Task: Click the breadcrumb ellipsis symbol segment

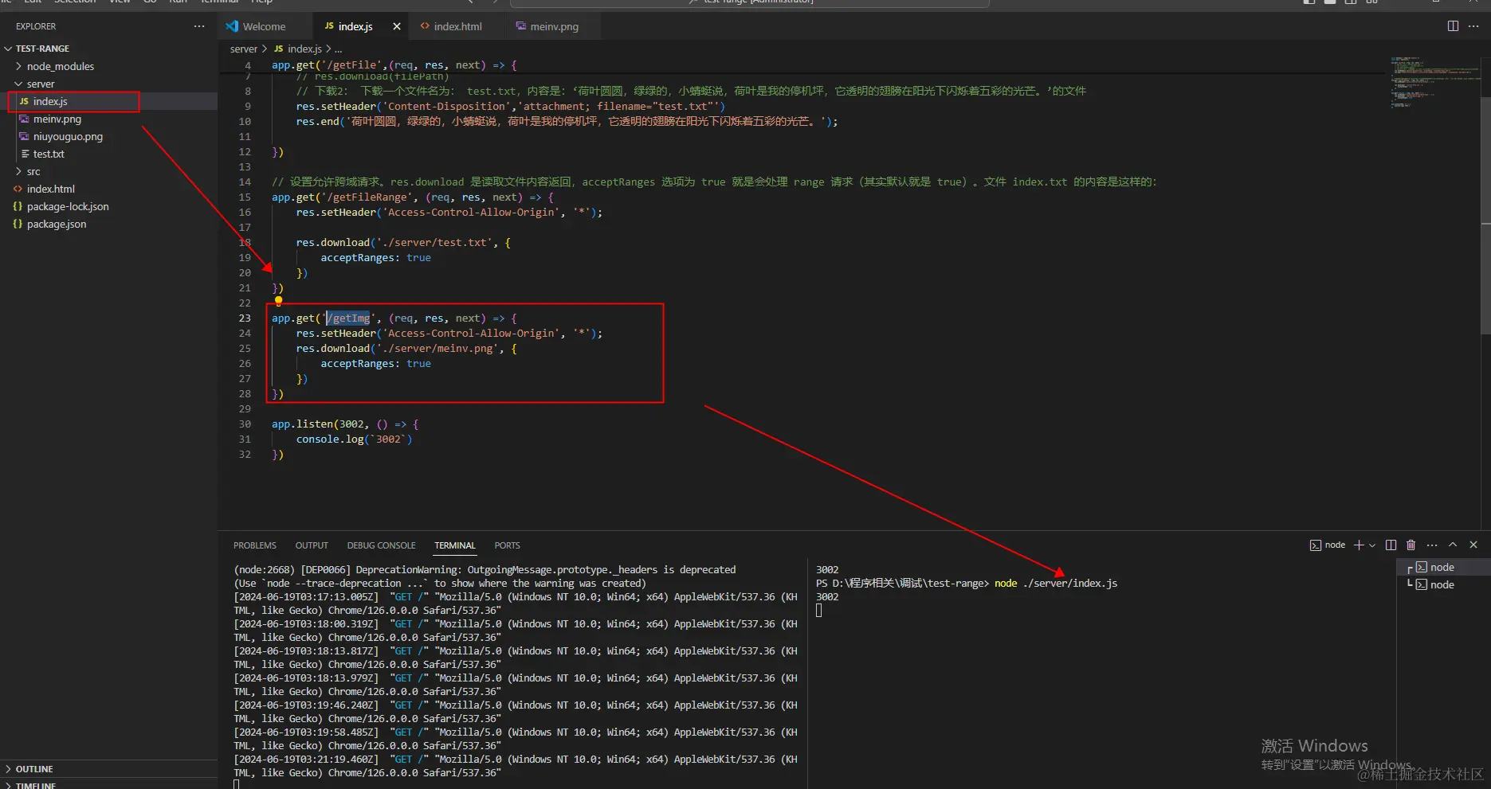Action: [339, 49]
